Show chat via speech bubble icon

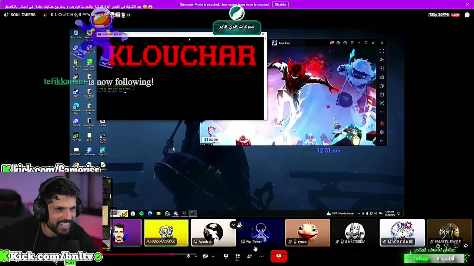pyautogui.click(x=467, y=15)
